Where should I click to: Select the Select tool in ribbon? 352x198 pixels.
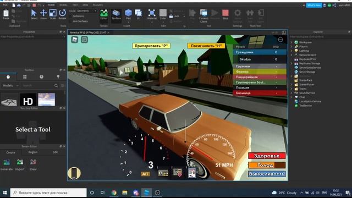34,15
